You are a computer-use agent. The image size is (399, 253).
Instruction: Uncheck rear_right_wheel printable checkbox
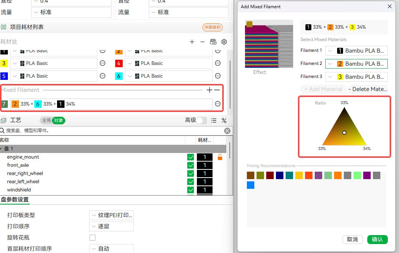click(x=190, y=174)
